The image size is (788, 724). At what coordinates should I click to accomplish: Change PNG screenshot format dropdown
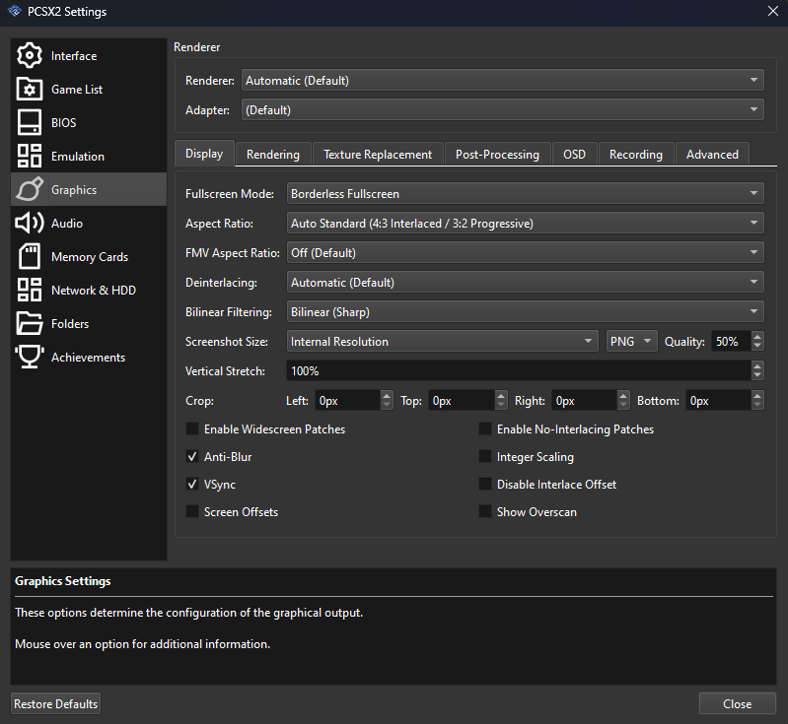[x=632, y=342]
